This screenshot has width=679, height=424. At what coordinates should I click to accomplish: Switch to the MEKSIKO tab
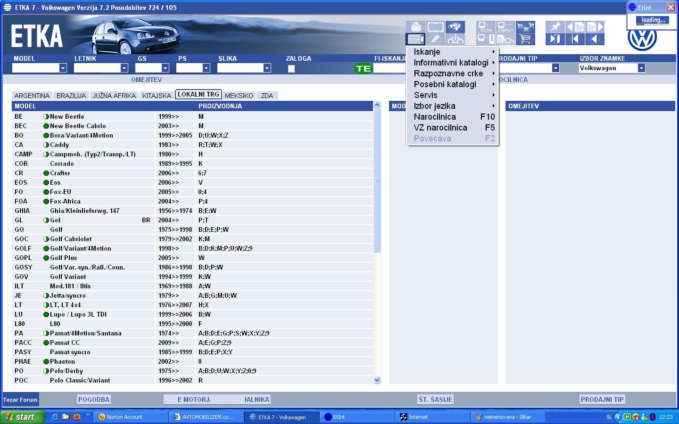click(239, 96)
